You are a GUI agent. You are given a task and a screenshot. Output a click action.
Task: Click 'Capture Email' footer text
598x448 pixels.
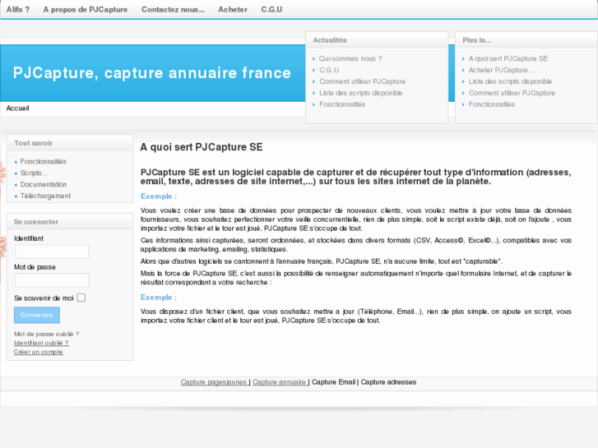[x=333, y=382]
